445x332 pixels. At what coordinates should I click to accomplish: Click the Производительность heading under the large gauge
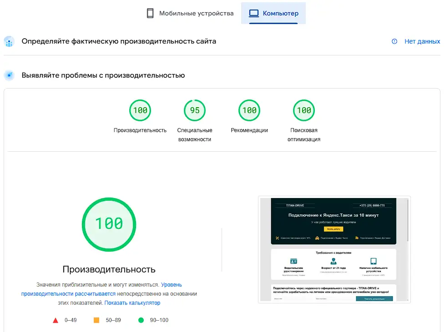pyautogui.click(x=109, y=269)
